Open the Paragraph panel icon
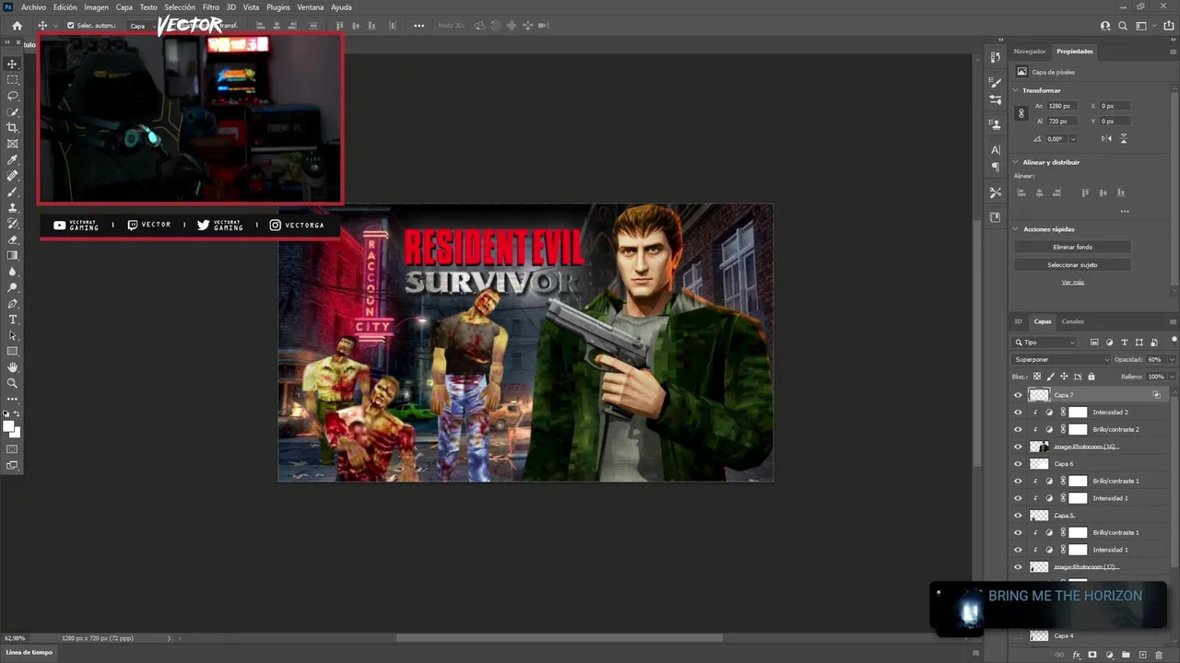This screenshot has height=663, width=1180. point(996,167)
